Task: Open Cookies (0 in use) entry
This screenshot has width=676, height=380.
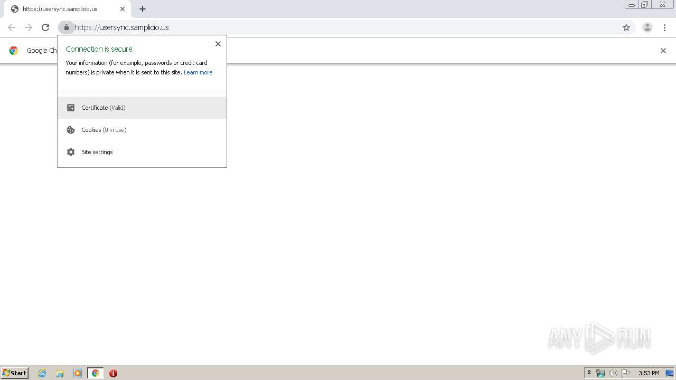Action: (x=142, y=130)
